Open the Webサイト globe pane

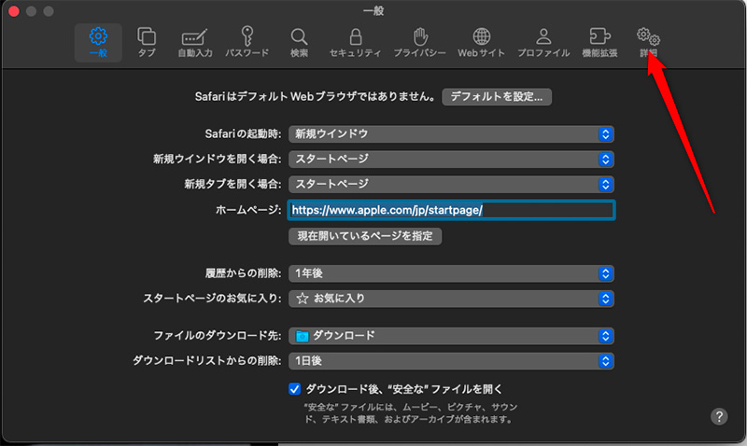481,42
